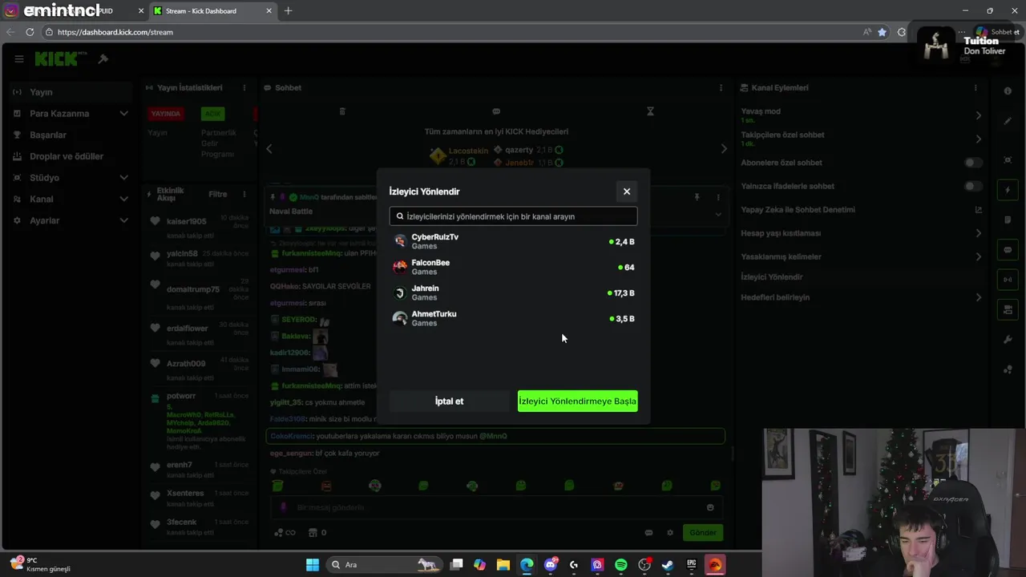
Task: Open Spotify from the taskbar
Action: pyautogui.click(x=620, y=565)
